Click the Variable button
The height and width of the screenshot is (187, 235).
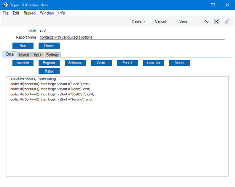[23, 63]
